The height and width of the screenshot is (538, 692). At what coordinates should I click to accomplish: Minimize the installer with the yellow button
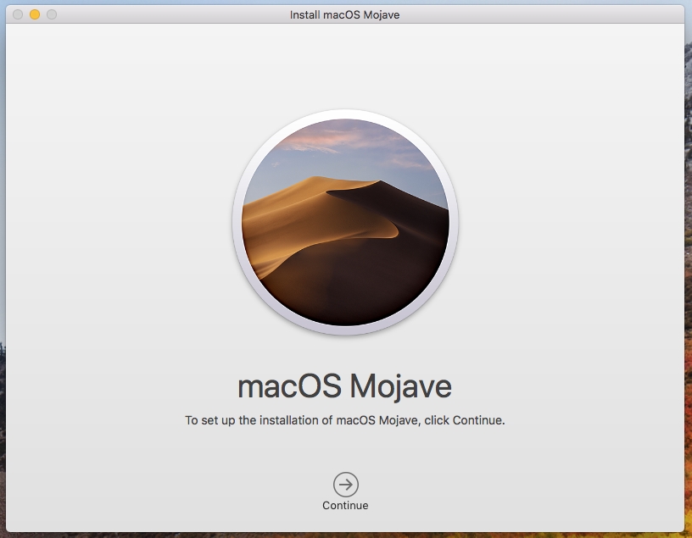pyautogui.click(x=35, y=14)
